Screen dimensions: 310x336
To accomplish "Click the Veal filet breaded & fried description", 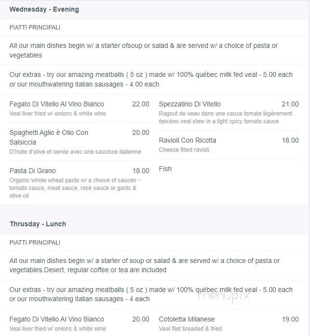I will click(x=190, y=329).
